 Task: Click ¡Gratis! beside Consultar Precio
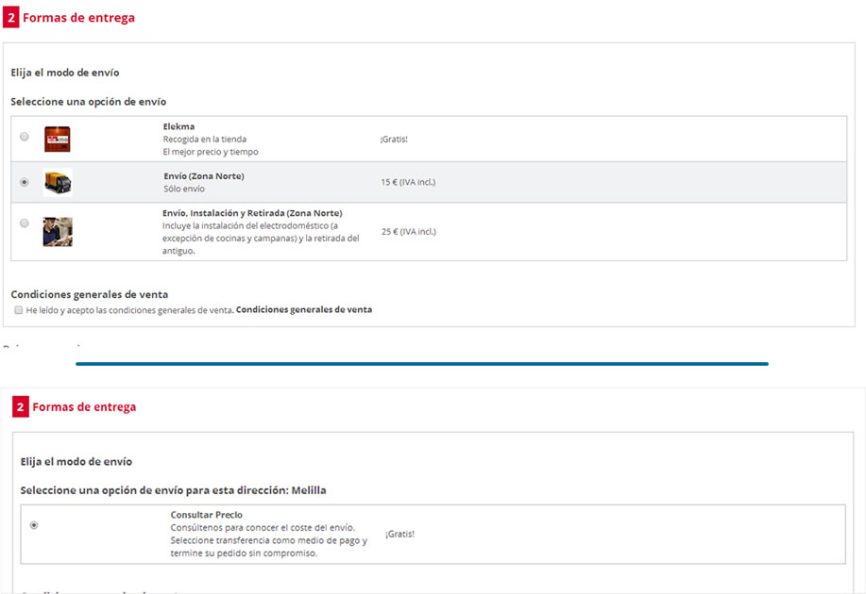(x=399, y=534)
